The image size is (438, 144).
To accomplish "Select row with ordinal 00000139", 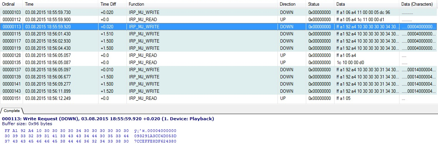I will 219,77.
